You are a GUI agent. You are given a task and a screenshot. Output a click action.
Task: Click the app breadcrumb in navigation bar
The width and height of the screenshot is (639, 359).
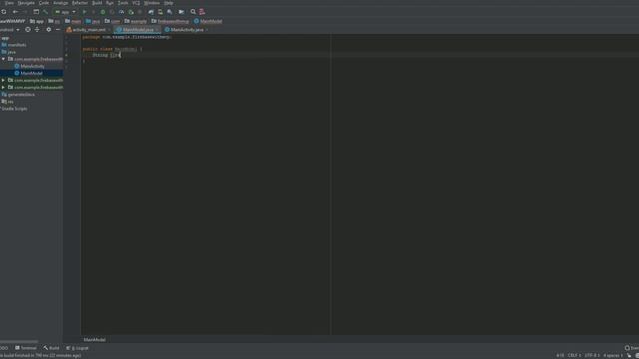coord(37,21)
